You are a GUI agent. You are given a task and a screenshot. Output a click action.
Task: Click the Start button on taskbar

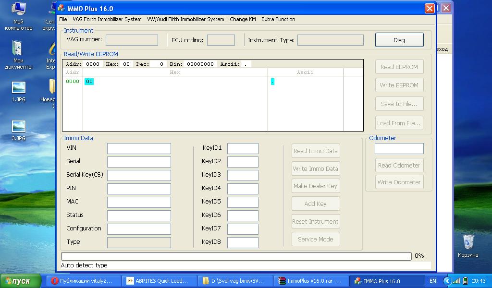click(22, 281)
